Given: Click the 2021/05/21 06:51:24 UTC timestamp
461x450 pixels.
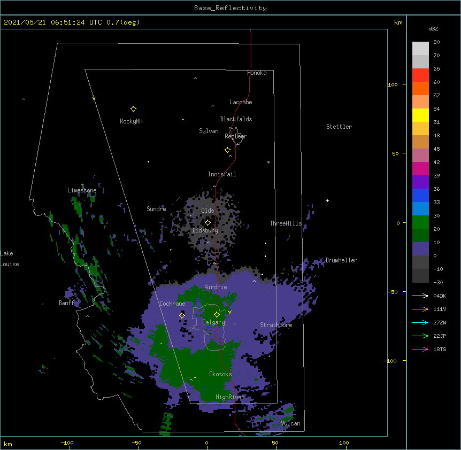Looking at the screenshot, I should [x=53, y=22].
